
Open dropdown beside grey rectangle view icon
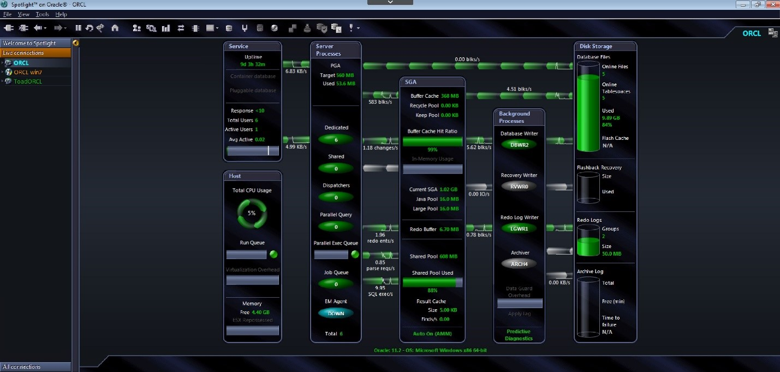[x=217, y=28]
